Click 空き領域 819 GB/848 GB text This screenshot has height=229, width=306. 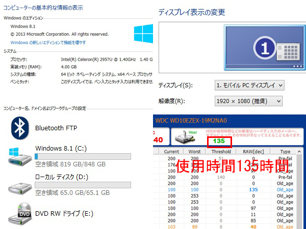coord(70,164)
